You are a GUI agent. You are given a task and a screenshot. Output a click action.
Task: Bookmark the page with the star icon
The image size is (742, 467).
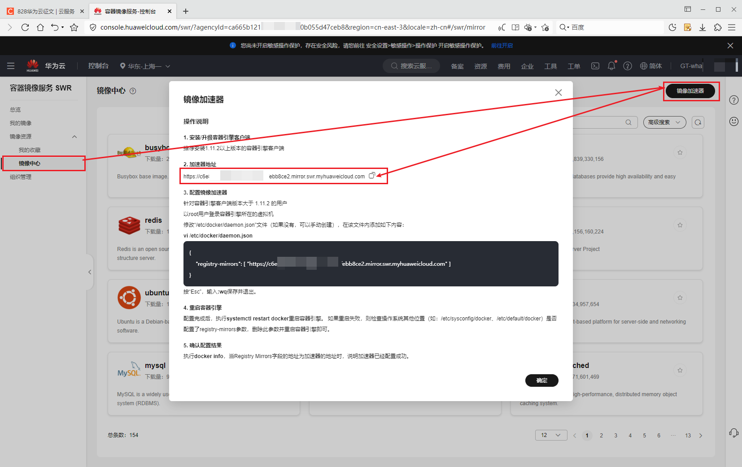tap(74, 27)
